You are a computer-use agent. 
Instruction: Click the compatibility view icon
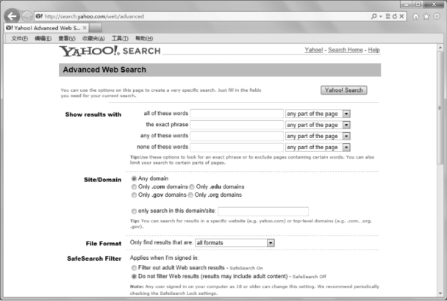coord(387,16)
